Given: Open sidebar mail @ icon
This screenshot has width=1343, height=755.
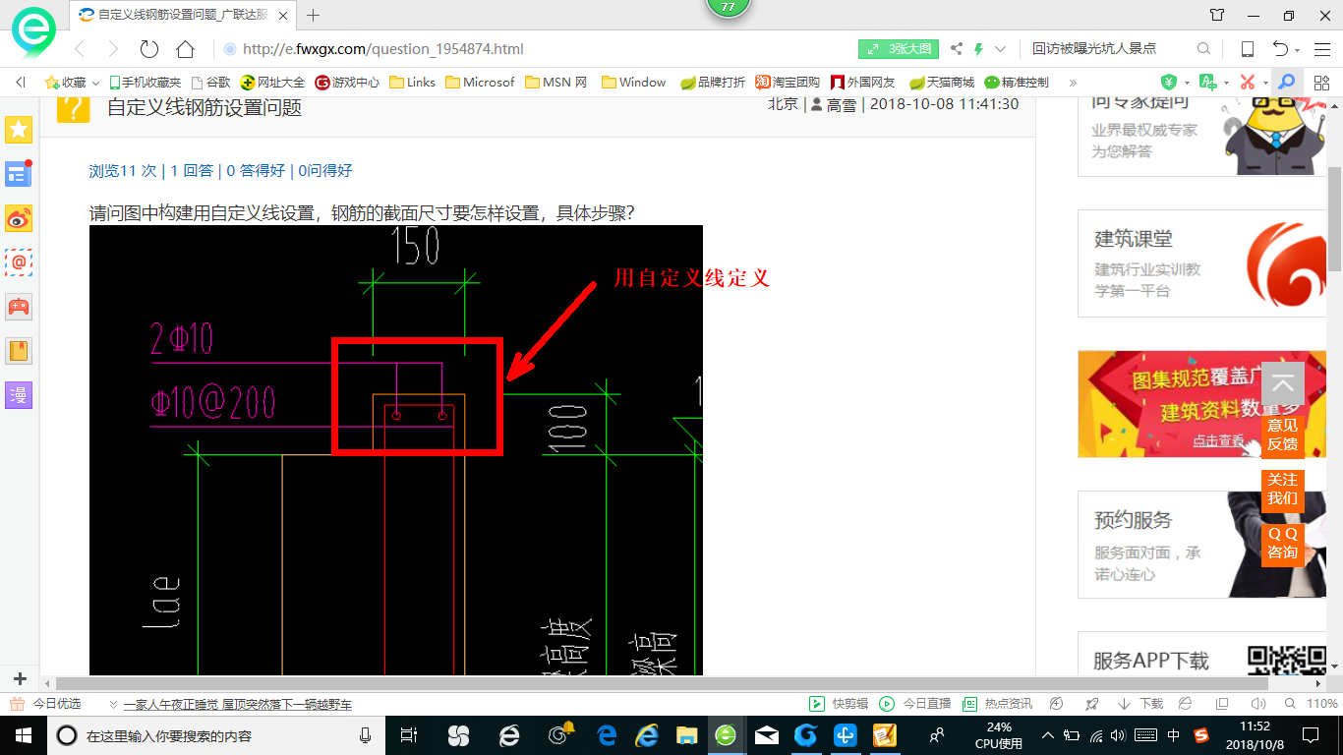Looking at the screenshot, I should pos(19,262).
